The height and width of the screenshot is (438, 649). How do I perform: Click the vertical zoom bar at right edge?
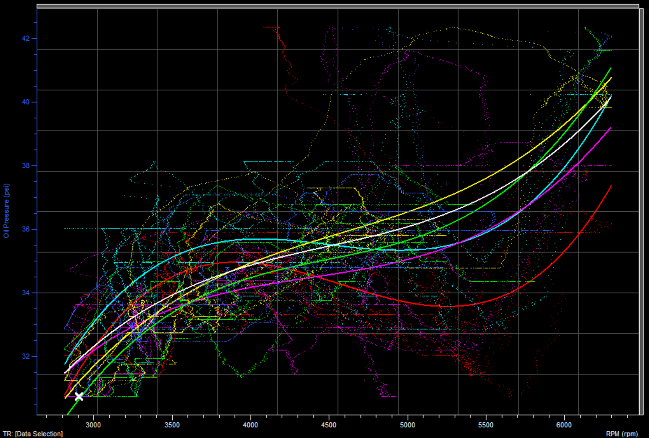point(641,211)
